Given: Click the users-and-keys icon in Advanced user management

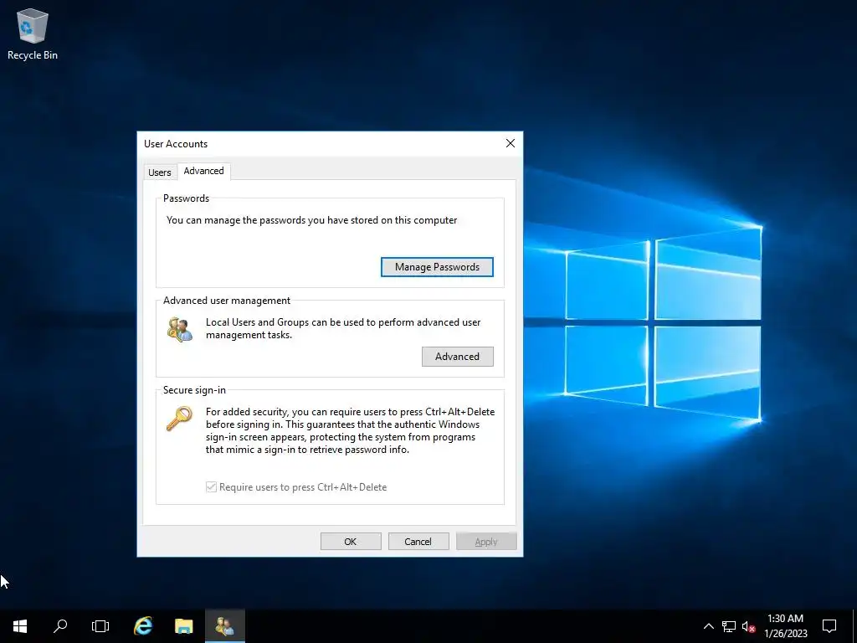Looking at the screenshot, I should tap(180, 329).
